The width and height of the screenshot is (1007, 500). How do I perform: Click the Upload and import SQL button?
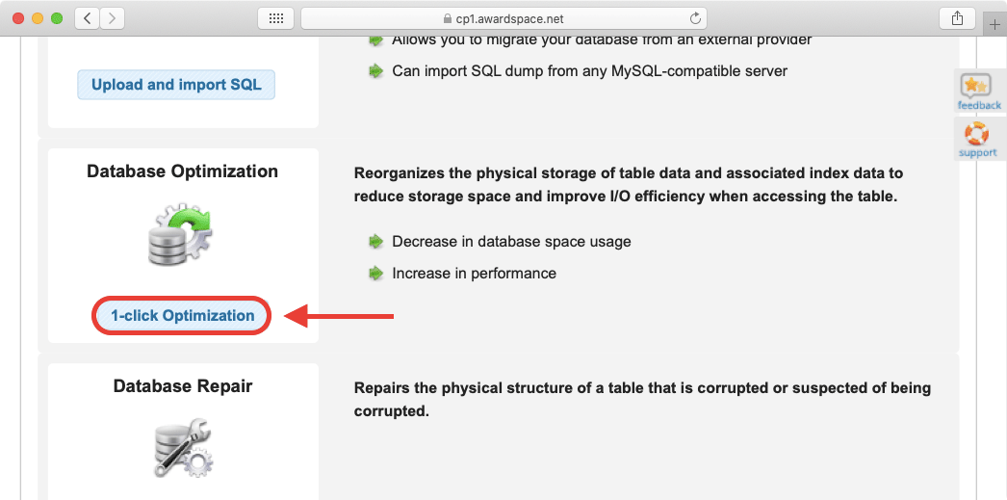[x=176, y=85]
